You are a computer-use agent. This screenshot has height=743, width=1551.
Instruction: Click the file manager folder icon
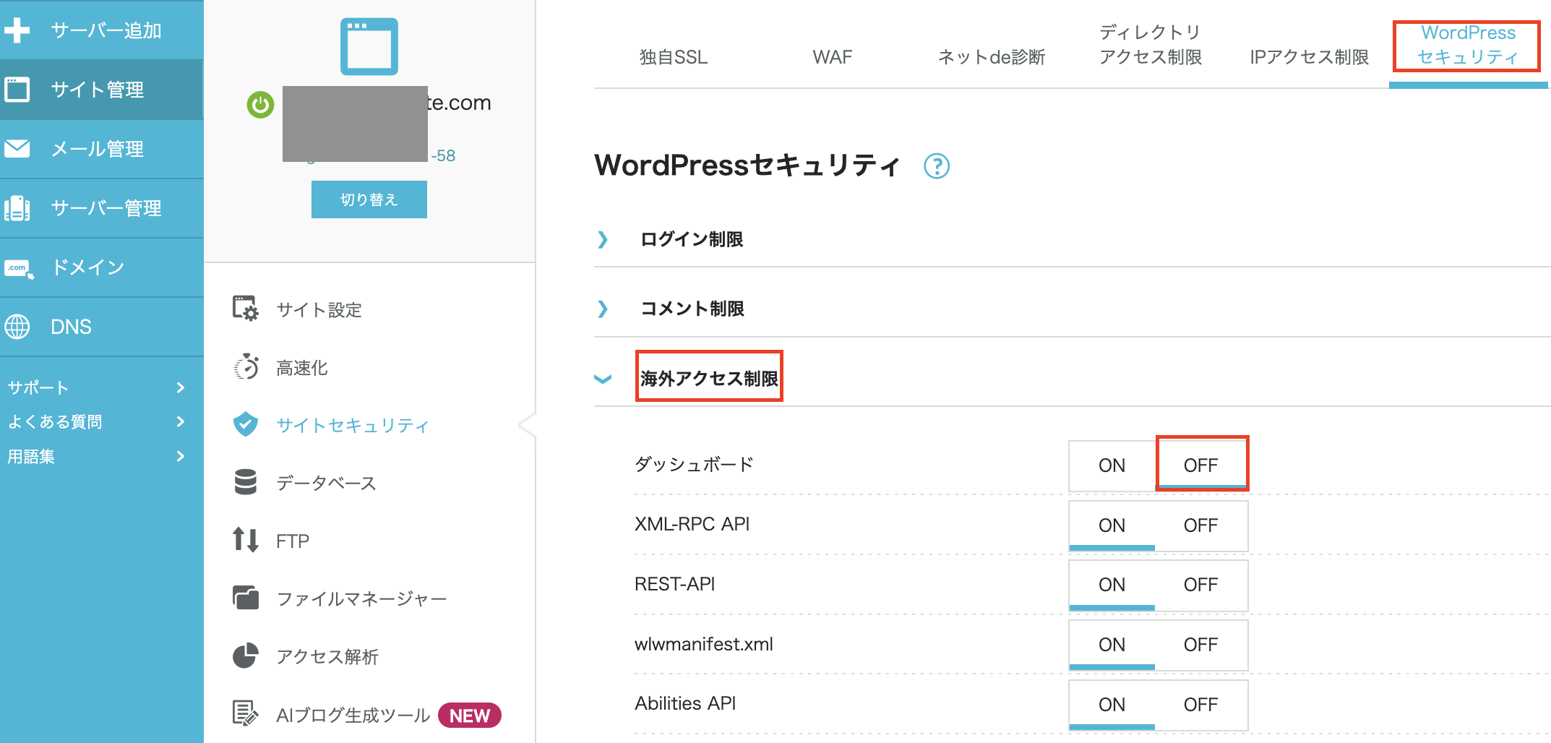[x=246, y=598]
